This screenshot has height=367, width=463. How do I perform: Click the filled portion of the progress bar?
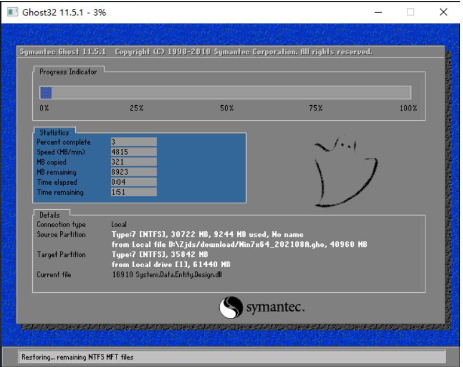click(45, 93)
